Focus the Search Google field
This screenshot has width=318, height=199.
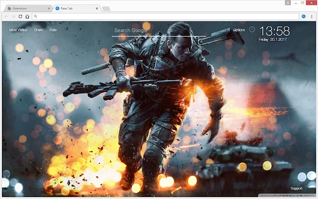(159, 31)
